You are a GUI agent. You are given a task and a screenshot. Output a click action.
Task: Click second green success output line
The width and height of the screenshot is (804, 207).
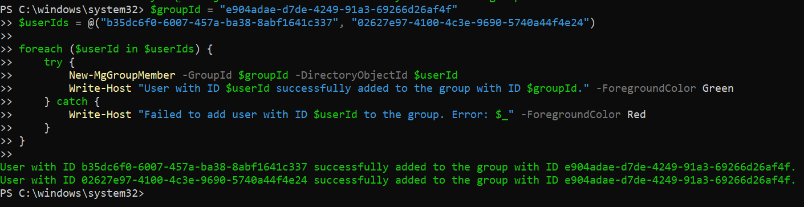click(x=398, y=180)
